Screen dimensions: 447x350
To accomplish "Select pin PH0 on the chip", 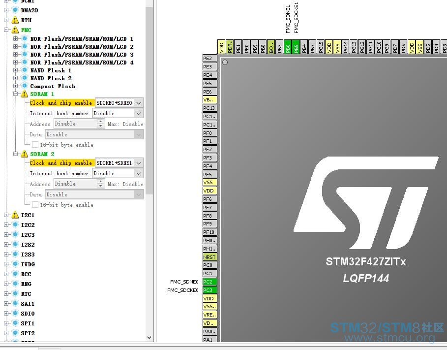I will (x=209, y=240).
